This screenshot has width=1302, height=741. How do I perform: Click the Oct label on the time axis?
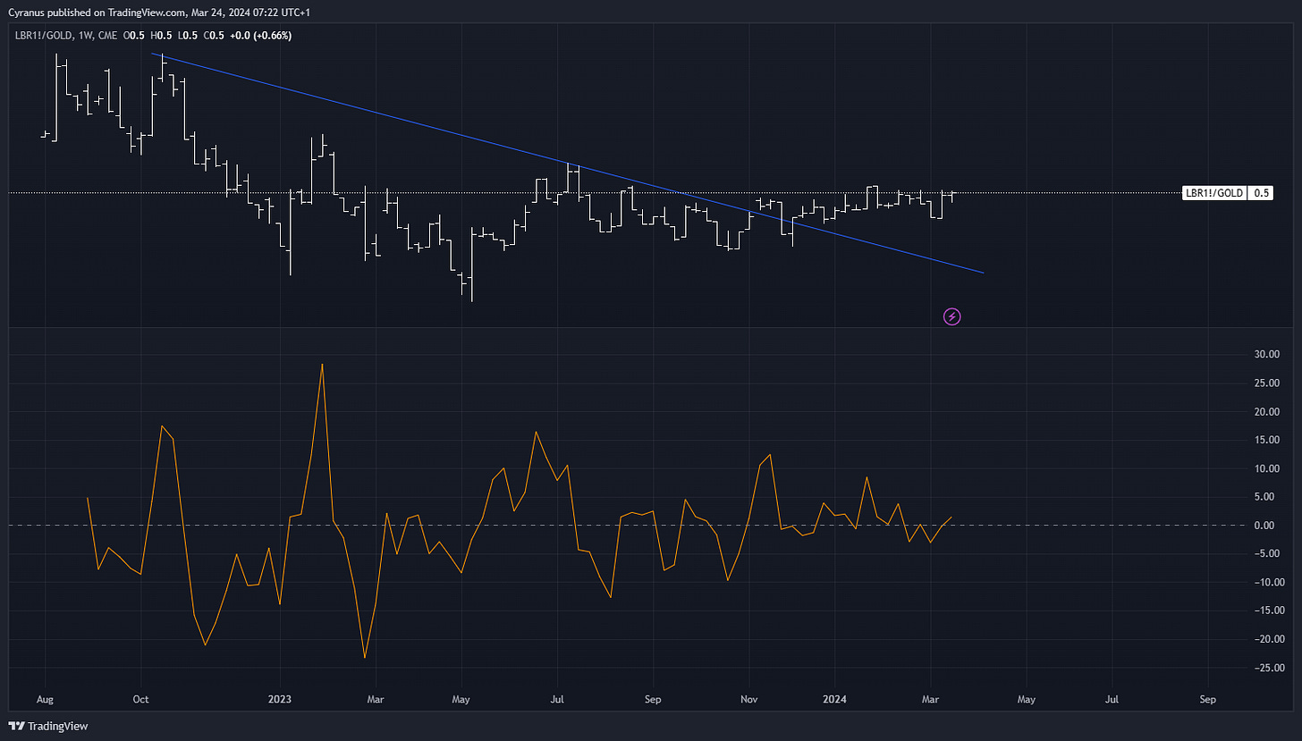pos(139,700)
